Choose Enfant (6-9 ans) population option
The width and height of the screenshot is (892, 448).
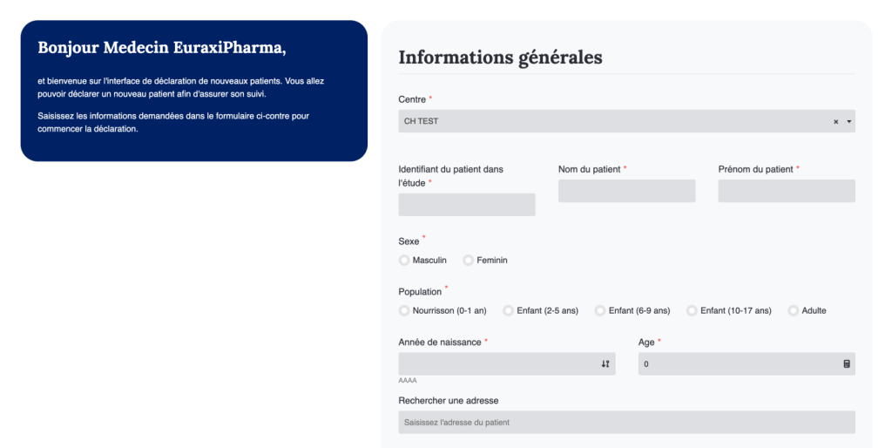click(600, 311)
